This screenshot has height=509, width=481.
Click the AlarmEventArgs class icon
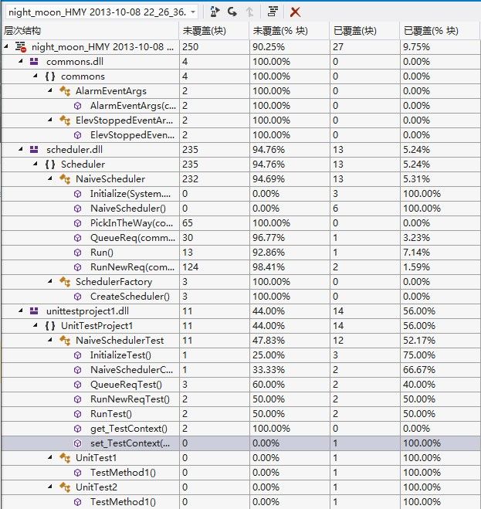coord(65,91)
